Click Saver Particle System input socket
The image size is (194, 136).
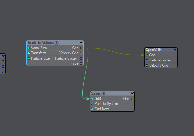92,104
